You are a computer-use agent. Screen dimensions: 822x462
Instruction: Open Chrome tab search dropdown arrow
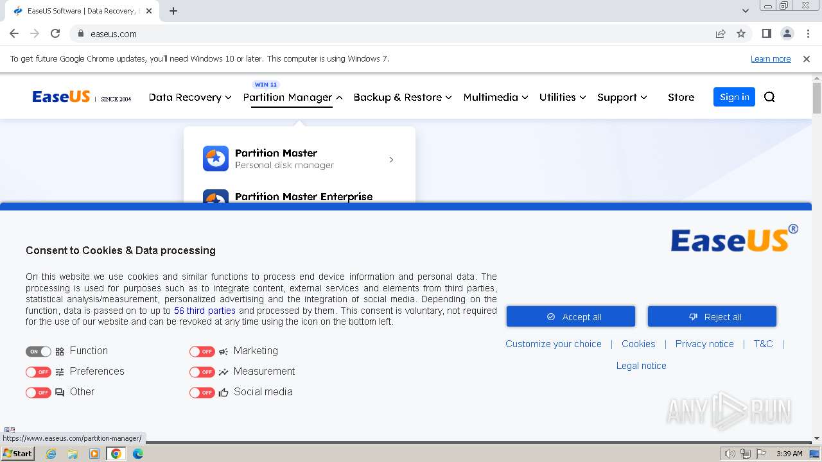click(745, 11)
